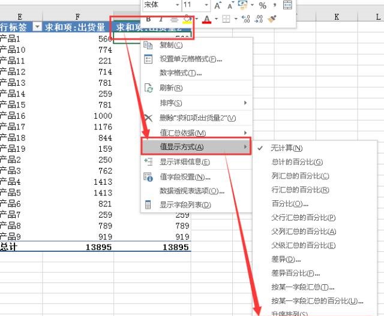Select column K header

pos(337,17)
